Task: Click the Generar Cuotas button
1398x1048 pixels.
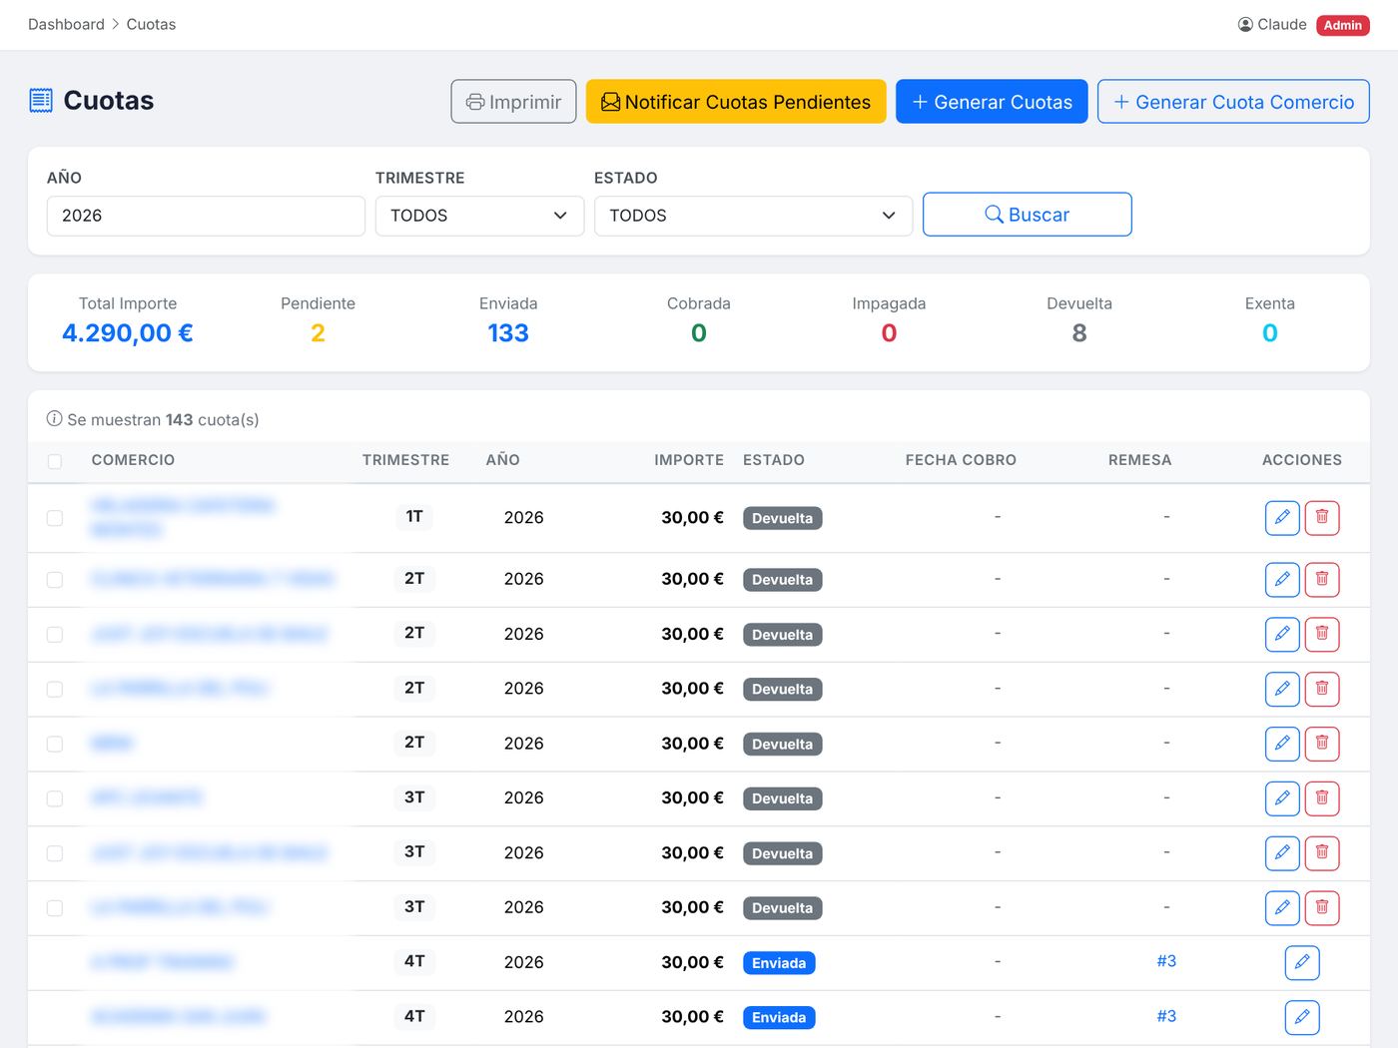Action: click(992, 102)
